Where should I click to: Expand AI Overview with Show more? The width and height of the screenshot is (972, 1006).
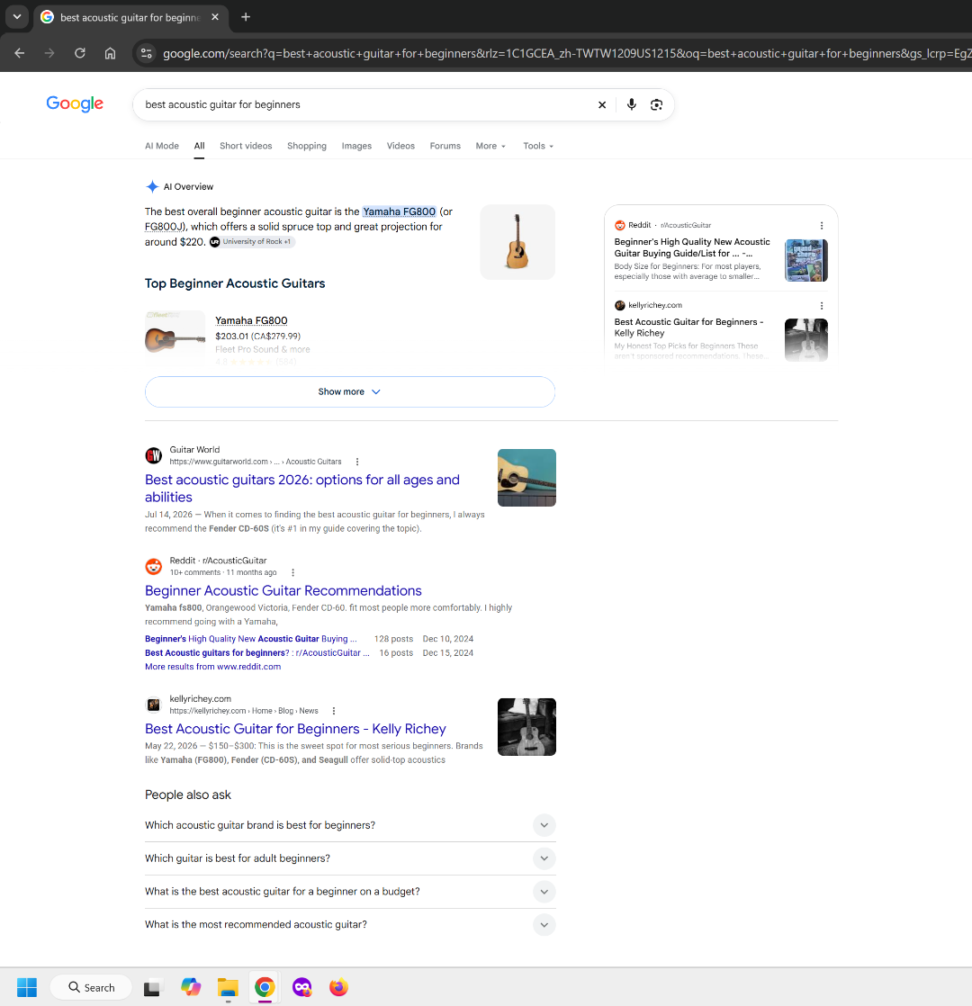(350, 391)
